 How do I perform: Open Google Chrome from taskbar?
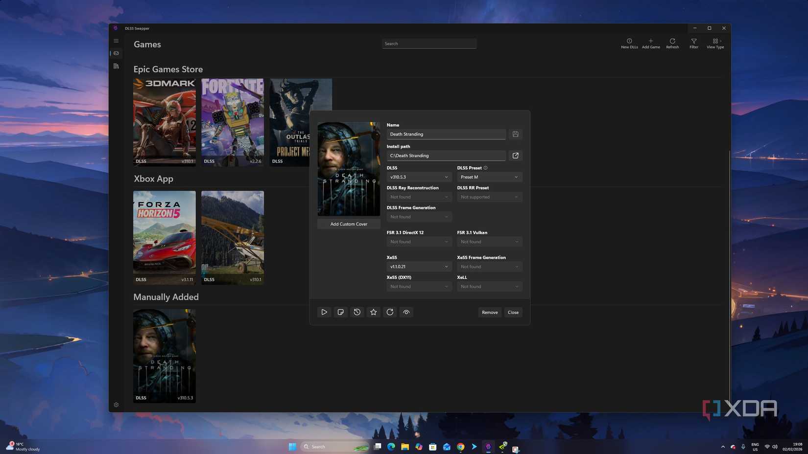(x=461, y=447)
